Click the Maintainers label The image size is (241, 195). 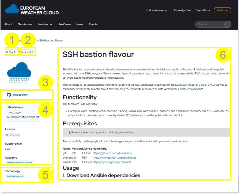15,107
